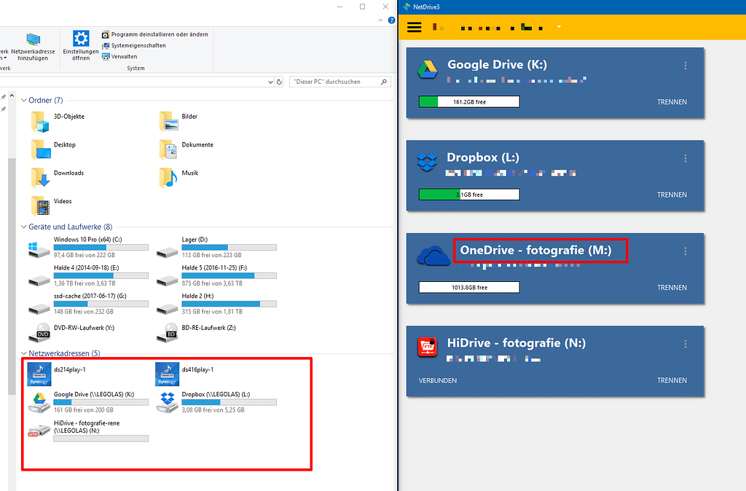The height and width of the screenshot is (491, 746).
Task: Select the ssd-cache (2017-06-17) (G:) drive
Action: pos(88,304)
